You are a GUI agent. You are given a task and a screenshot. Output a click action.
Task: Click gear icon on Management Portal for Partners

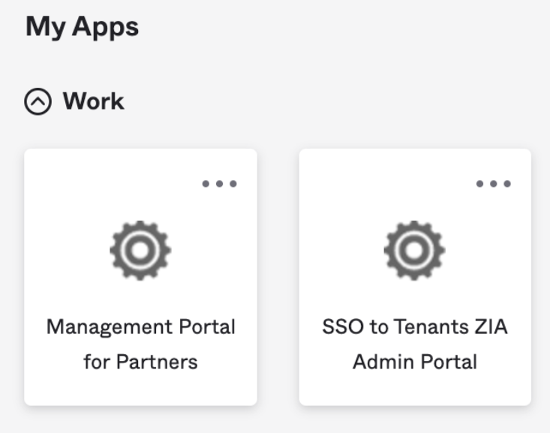point(140,251)
